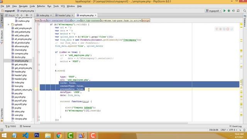The height and width of the screenshot is (139, 247).
Task: Open the VCS menu
Action: 63,6
